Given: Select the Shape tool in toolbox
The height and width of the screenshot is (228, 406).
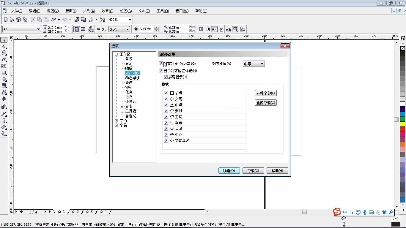Looking at the screenshot, I should [x=4, y=46].
